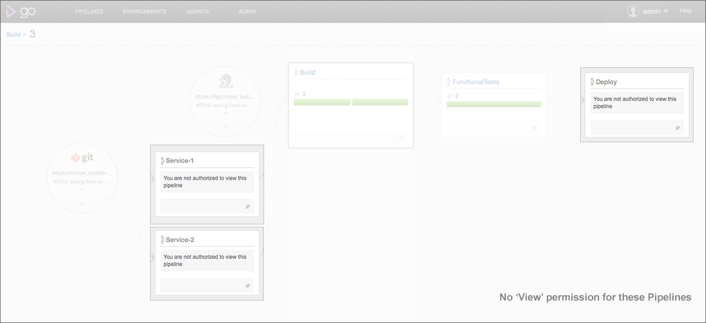Click pin icon in Deploy card
This screenshot has height=323, width=706.
677,128
